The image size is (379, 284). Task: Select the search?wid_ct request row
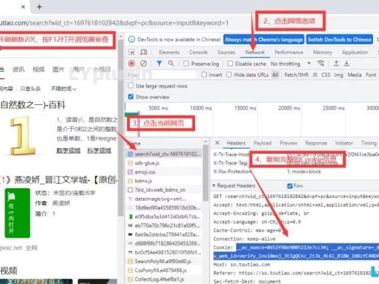point(164,154)
